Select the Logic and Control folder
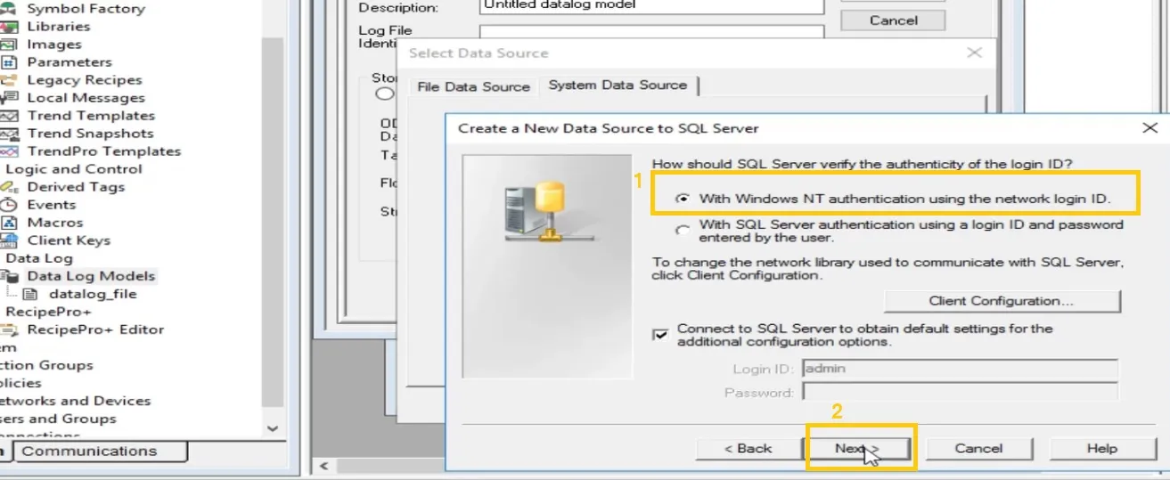 73,169
